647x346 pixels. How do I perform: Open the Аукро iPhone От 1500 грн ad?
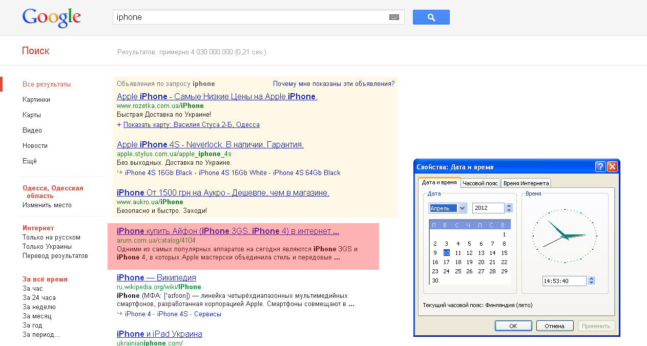(x=223, y=193)
